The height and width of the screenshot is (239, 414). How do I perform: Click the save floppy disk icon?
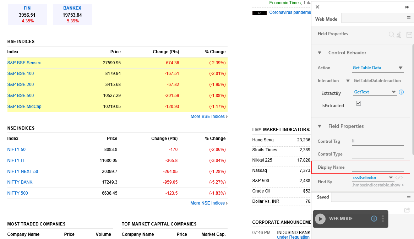(409, 34)
